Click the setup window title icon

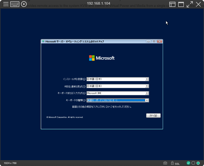[x=43, y=41]
